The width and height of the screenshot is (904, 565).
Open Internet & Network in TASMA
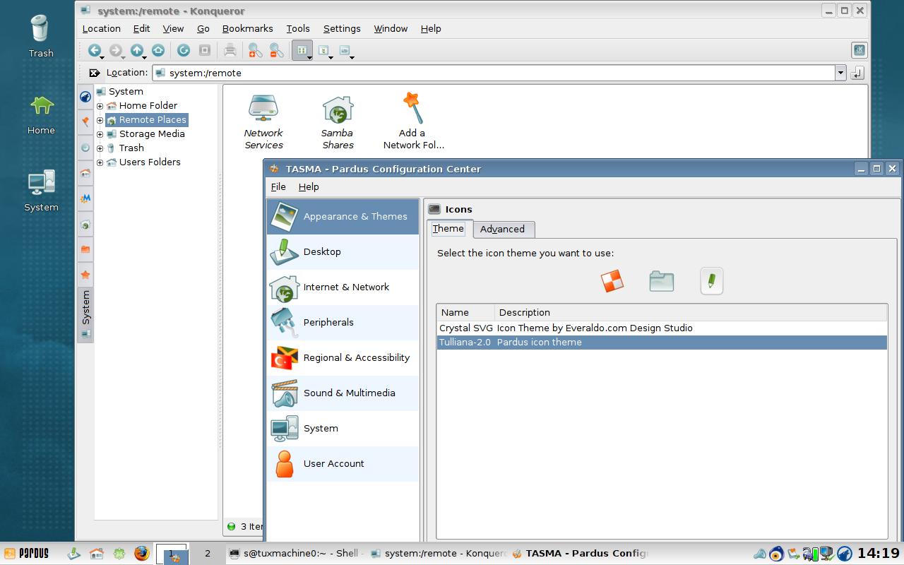click(x=343, y=287)
